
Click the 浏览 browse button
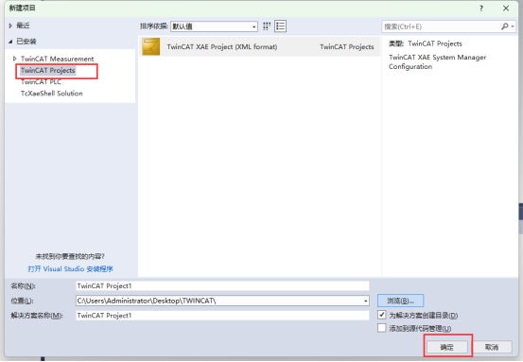pos(401,301)
